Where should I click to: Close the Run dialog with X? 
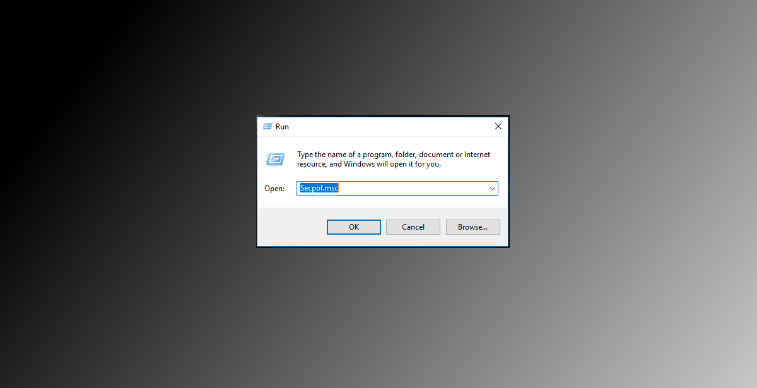pos(498,126)
